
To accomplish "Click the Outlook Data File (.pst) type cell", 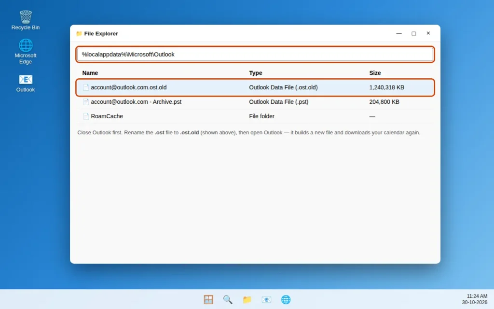I will click(x=278, y=102).
